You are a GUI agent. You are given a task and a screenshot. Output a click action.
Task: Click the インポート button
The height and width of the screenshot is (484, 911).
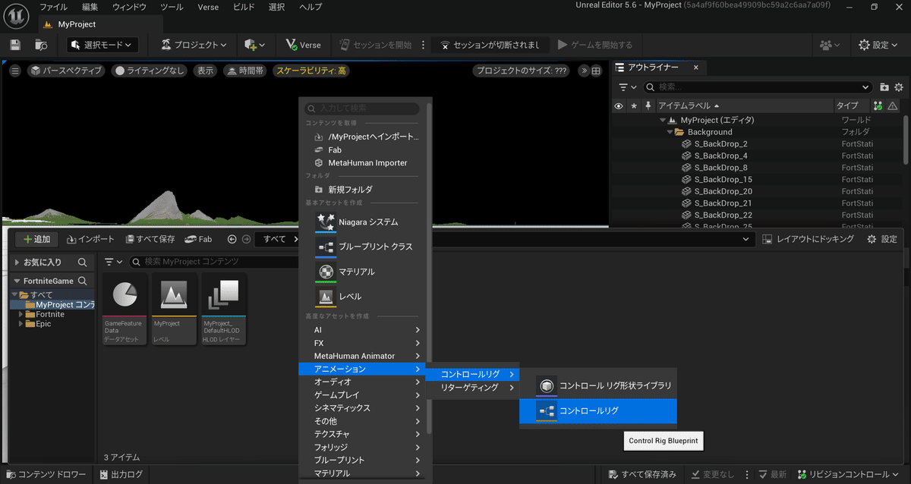point(90,239)
